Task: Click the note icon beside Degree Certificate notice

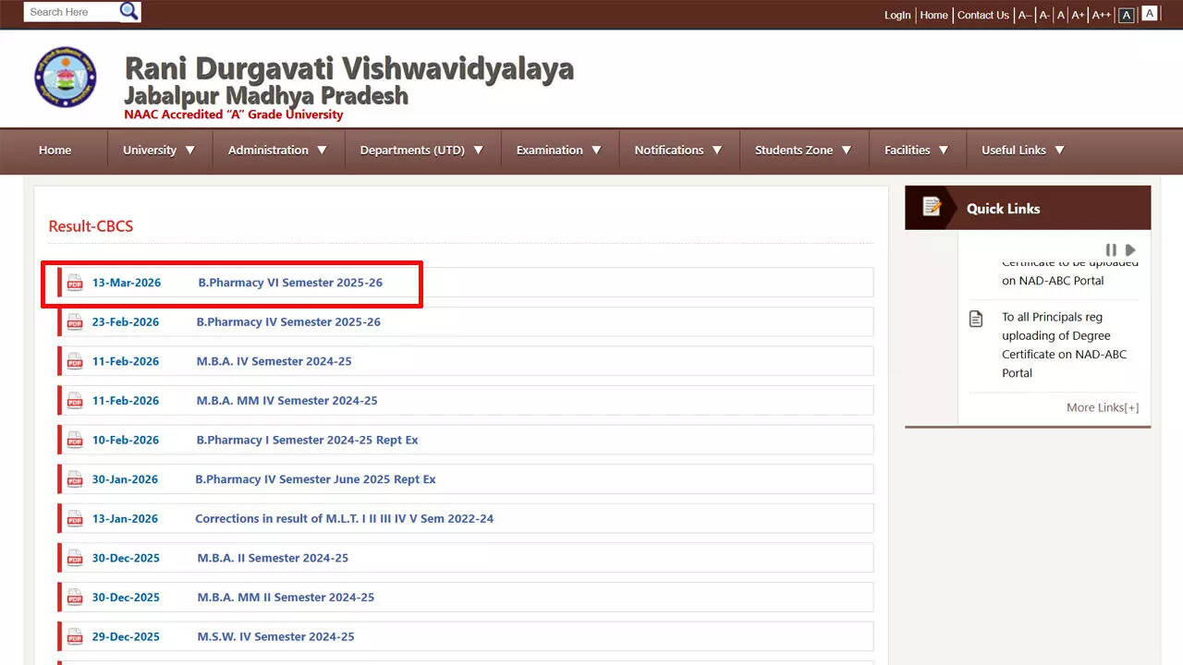Action: [976, 318]
